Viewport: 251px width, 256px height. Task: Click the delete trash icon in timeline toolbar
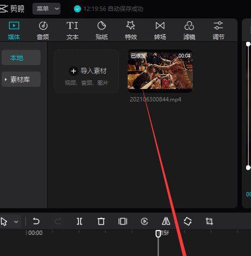pyautogui.click(x=101, y=221)
